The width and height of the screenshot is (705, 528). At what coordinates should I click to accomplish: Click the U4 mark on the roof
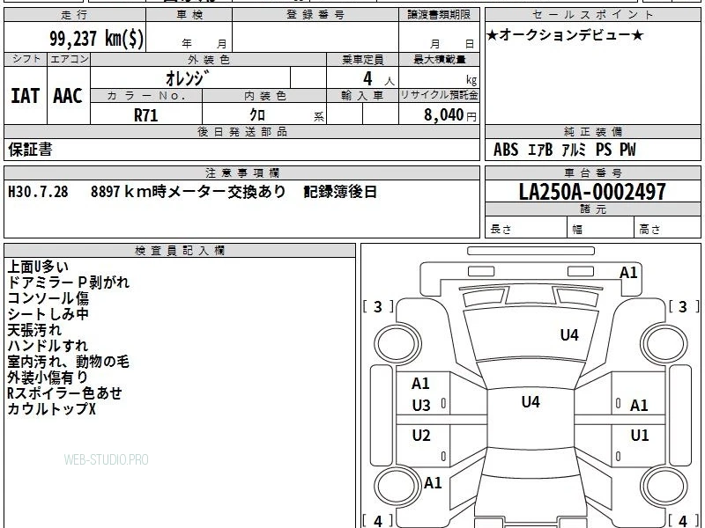531,402
